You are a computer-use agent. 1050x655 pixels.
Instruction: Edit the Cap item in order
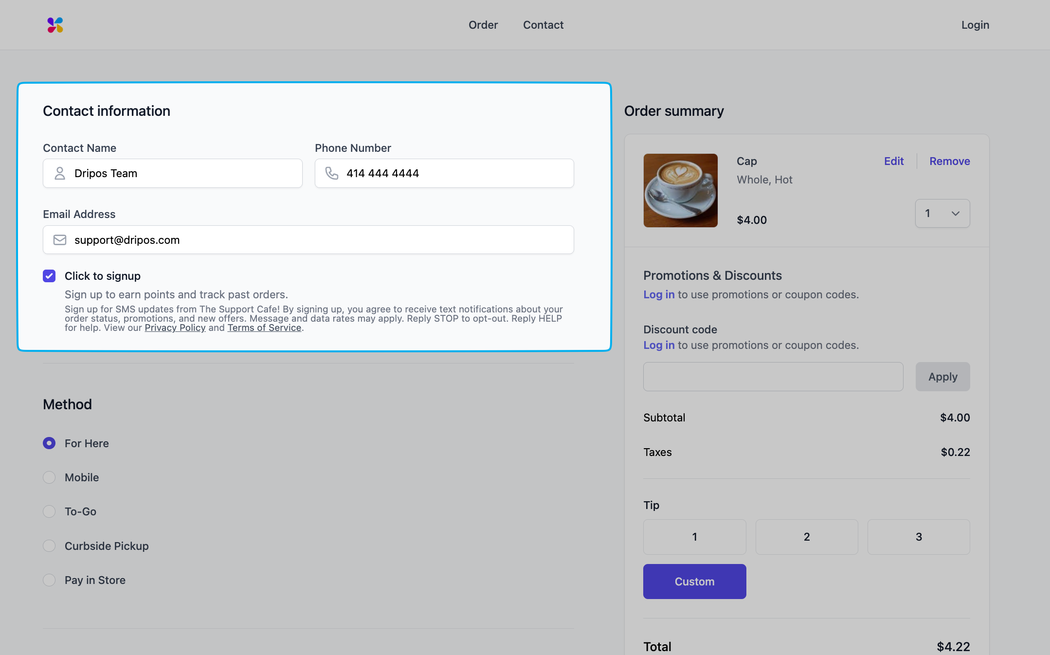(x=893, y=161)
